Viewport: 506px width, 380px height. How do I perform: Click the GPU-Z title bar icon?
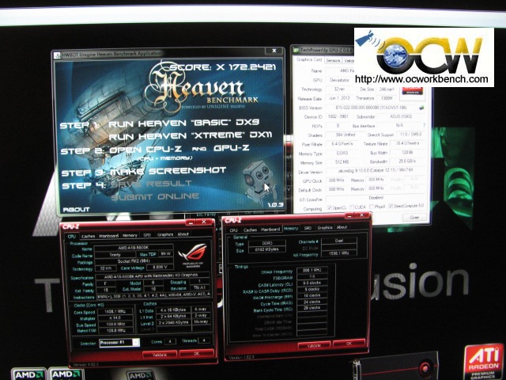click(x=296, y=50)
